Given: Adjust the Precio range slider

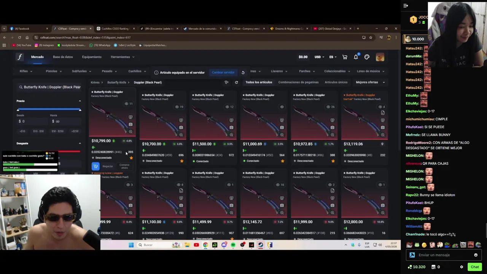Looking at the screenshot, I should (49, 110).
